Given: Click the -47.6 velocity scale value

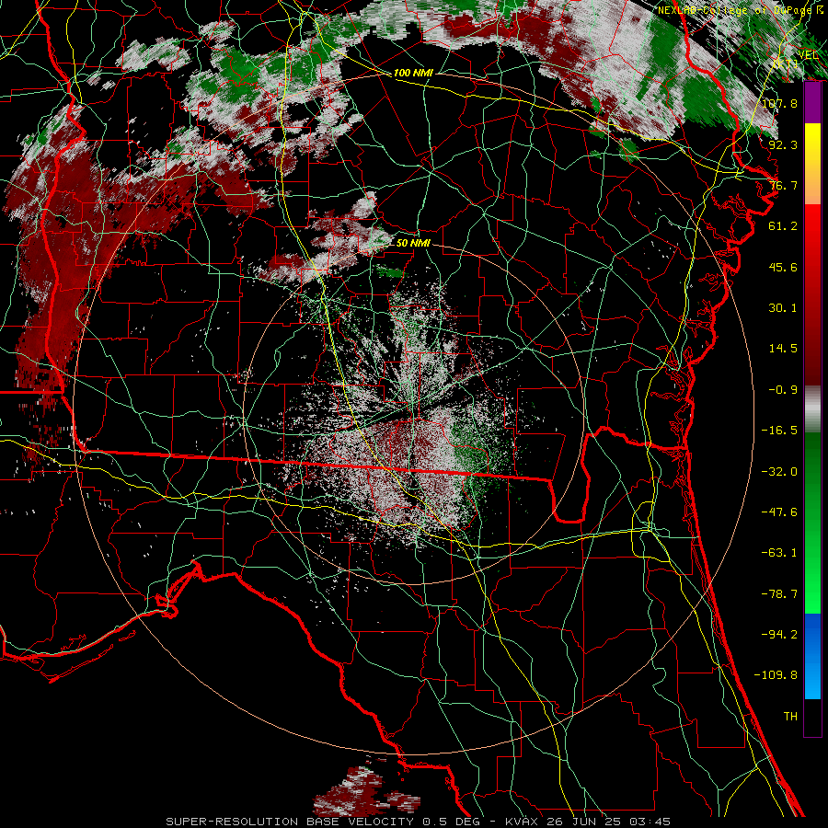Looking at the screenshot, I should [x=779, y=512].
